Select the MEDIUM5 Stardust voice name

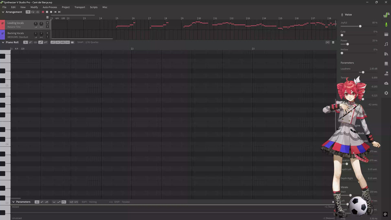(x=18, y=37)
